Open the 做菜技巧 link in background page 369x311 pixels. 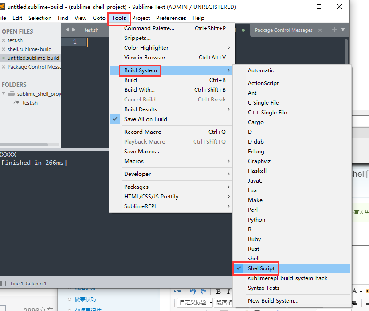85,299
